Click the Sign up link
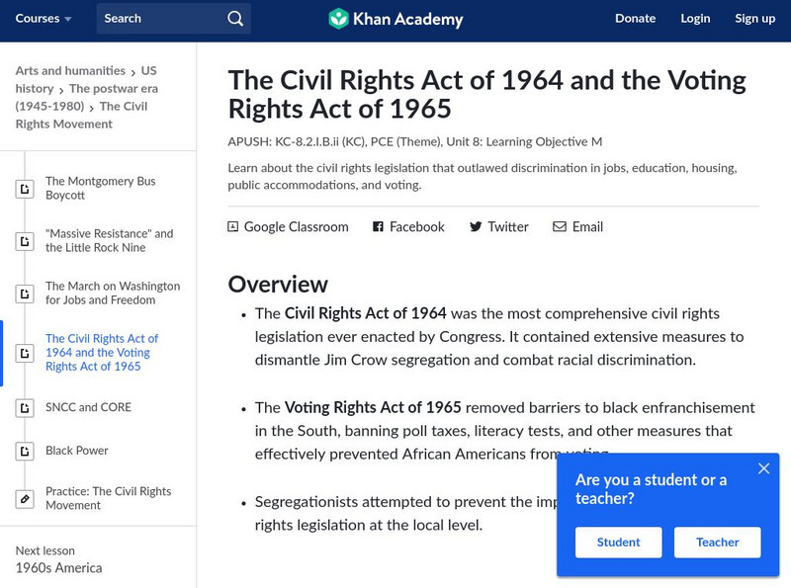Image resolution: width=791 pixels, height=588 pixels. [x=754, y=19]
